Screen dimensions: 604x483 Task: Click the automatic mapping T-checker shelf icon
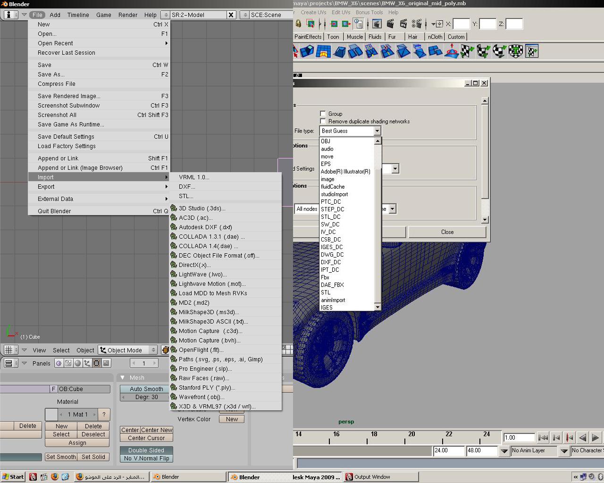pos(515,51)
